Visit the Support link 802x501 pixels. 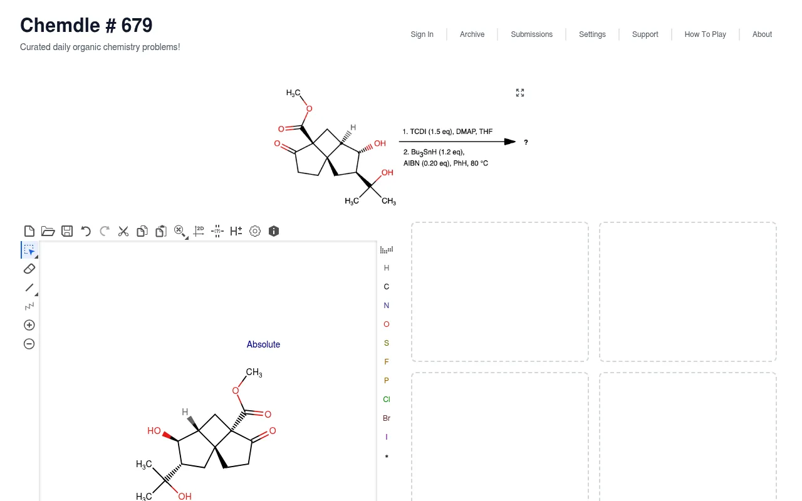[645, 34]
